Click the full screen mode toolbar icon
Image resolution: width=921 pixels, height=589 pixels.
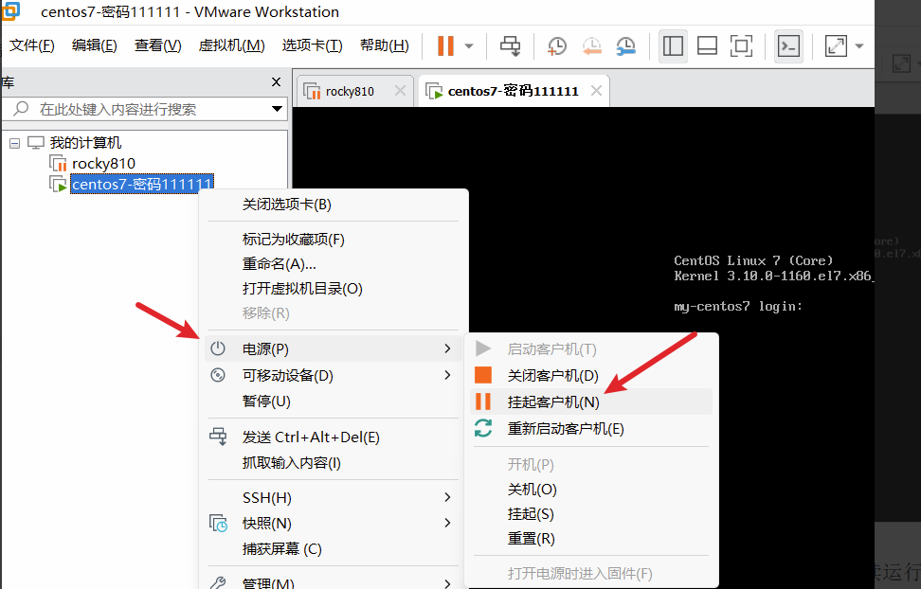click(741, 45)
